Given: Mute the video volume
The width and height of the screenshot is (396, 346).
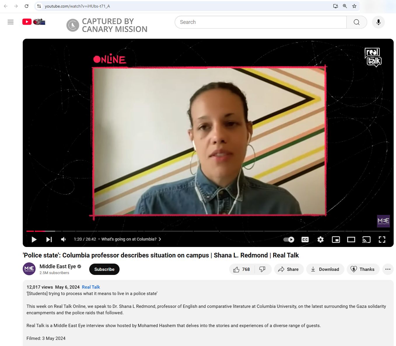Looking at the screenshot, I should coord(63,239).
